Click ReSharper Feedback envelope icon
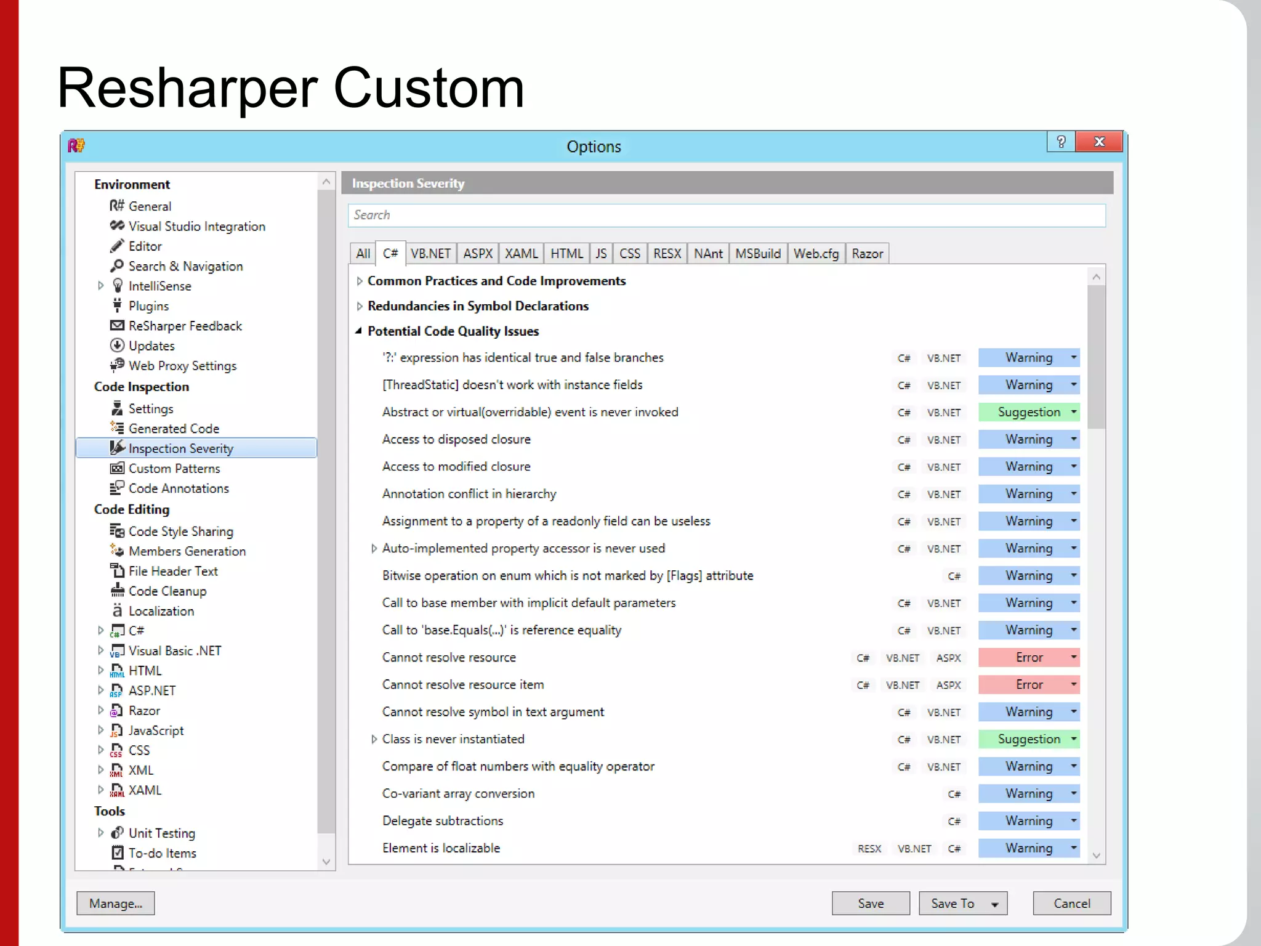The image size is (1261, 946). [x=117, y=325]
